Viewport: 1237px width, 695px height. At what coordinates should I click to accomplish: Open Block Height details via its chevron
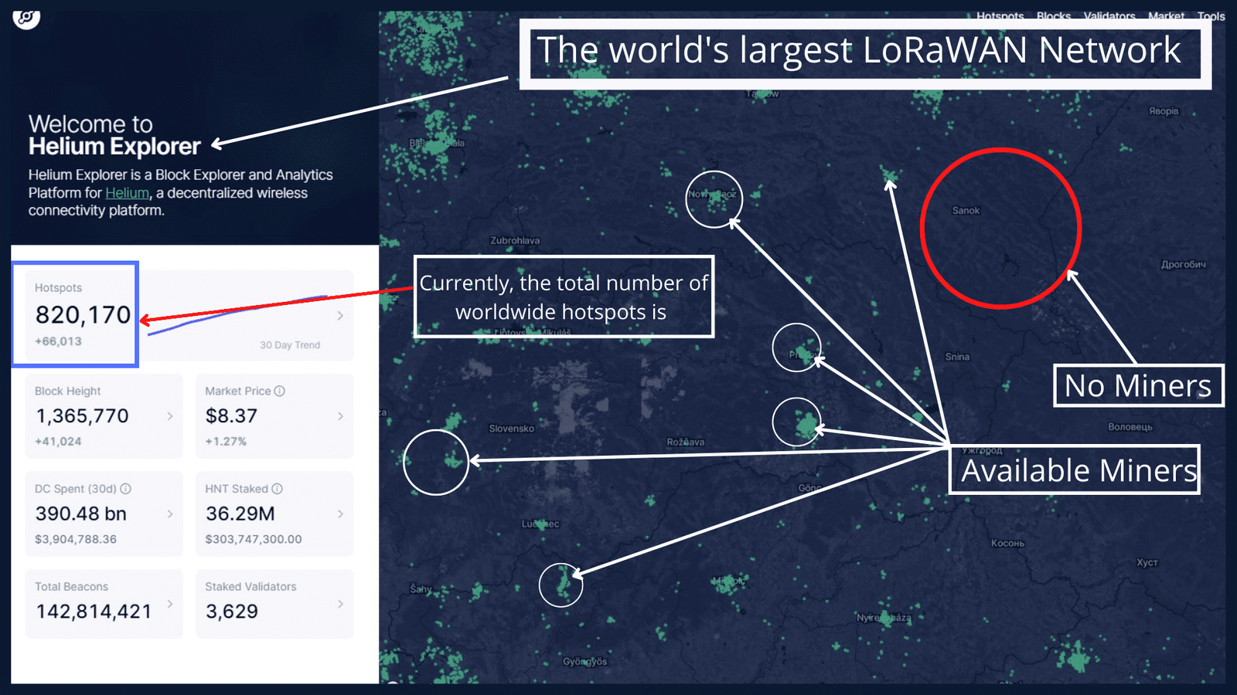170,416
